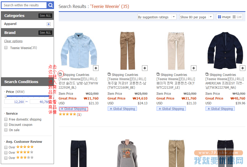247x167 pixels.
Task: Open the Show 80 per page dropdown
Action: coord(196,17)
